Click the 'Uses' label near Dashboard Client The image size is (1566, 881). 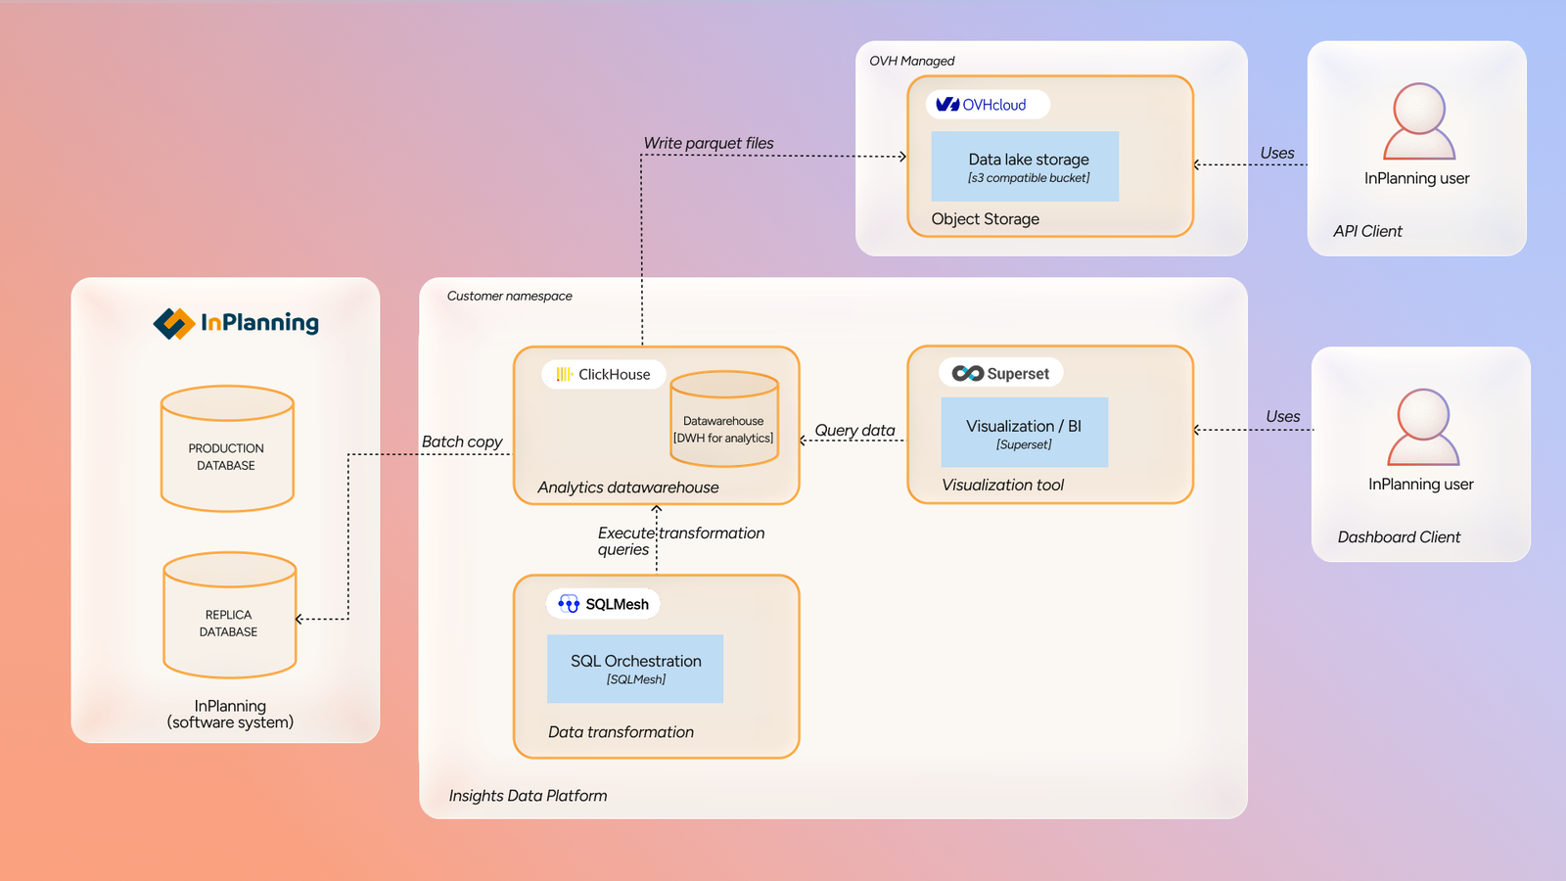pyautogui.click(x=1283, y=416)
